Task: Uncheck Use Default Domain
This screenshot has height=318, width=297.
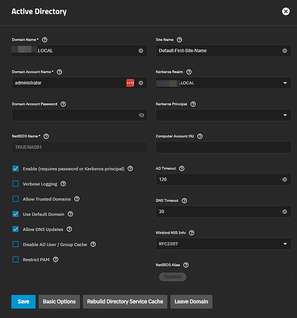Action: click(x=15, y=214)
